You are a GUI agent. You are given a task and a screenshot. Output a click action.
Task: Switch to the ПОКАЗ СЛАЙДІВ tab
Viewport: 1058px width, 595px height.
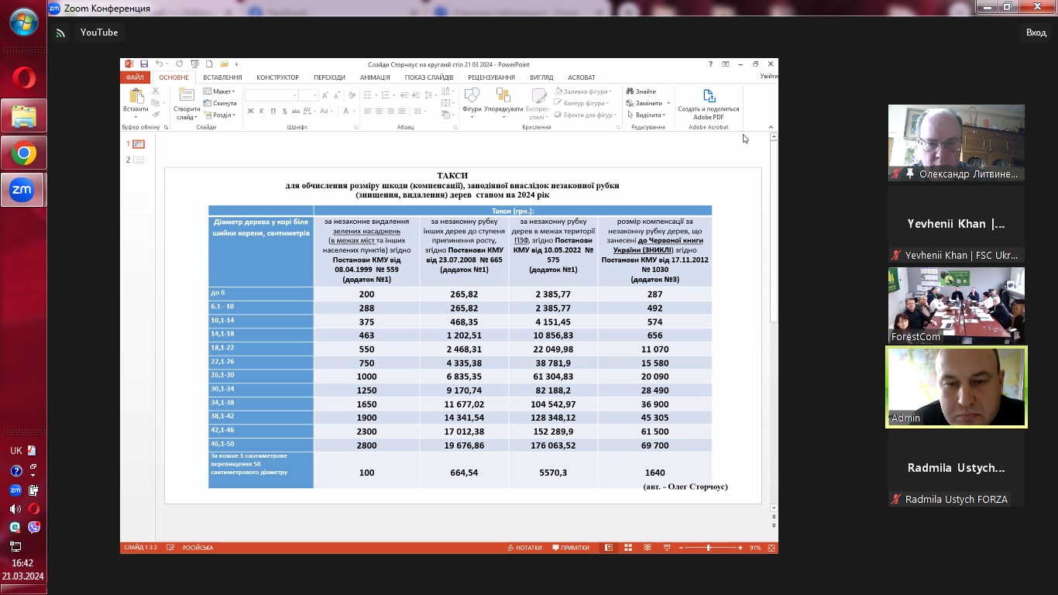428,77
